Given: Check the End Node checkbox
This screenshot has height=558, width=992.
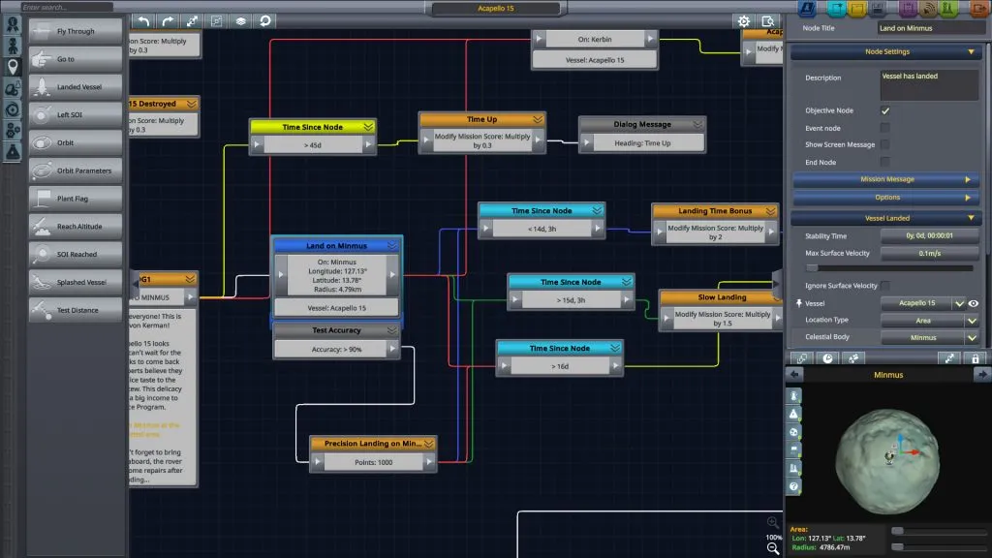Looking at the screenshot, I should (x=885, y=162).
